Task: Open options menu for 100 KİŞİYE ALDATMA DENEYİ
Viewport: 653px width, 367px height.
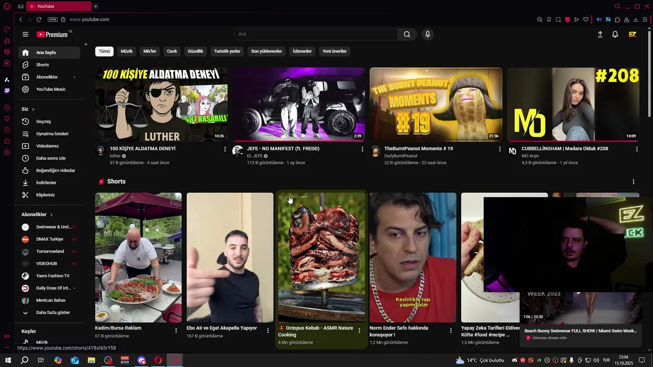Action: point(225,149)
